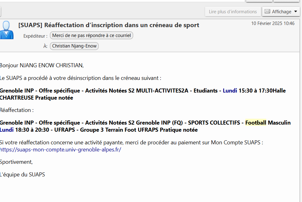Click the Expéditeur label
Viewport: 302px width, 202px height.
coord(35,36)
